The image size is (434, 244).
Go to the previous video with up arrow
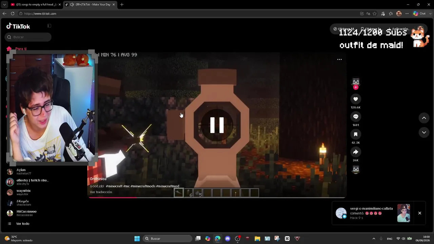tap(424, 118)
